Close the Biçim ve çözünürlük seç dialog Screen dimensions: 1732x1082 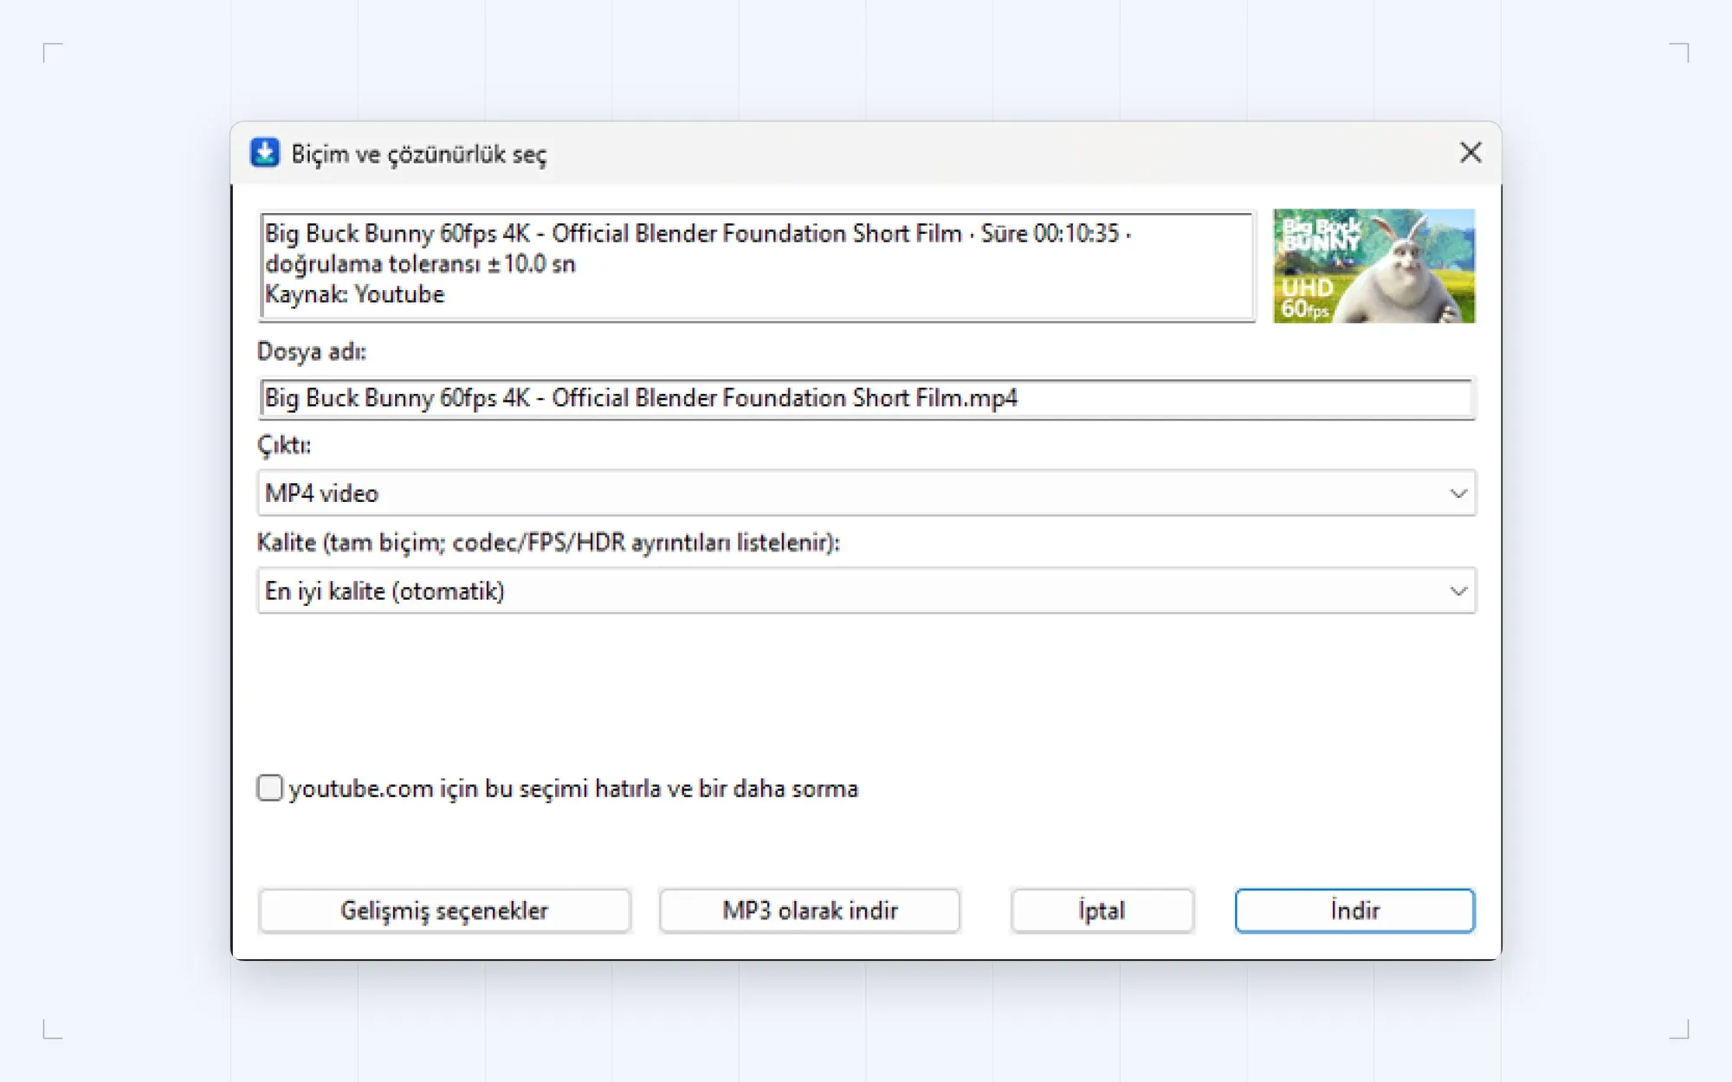(x=1470, y=153)
